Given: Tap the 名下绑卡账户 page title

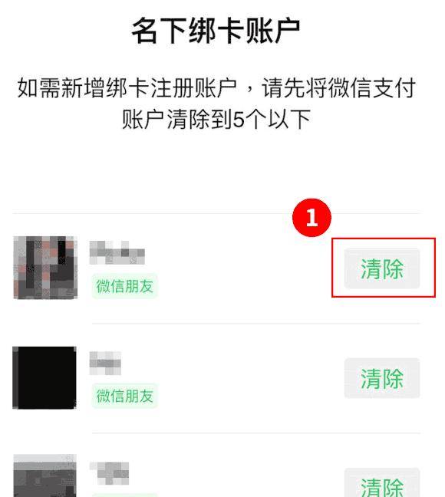Looking at the screenshot, I should (216, 31).
